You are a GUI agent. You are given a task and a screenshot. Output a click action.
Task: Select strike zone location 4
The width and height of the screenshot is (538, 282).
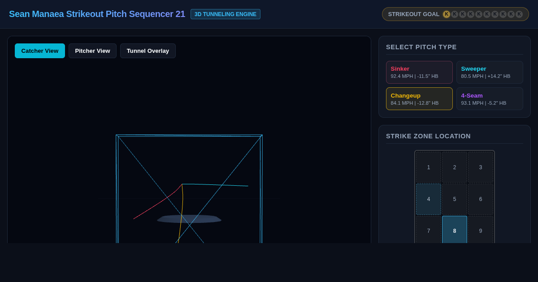pos(429,199)
